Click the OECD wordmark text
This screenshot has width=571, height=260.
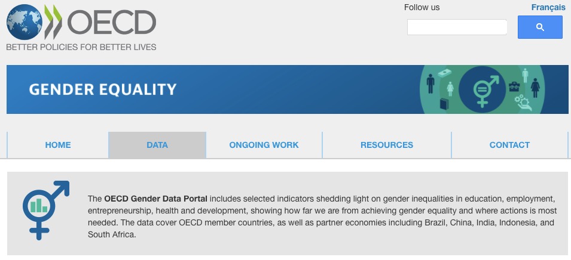pyautogui.click(x=111, y=23)
